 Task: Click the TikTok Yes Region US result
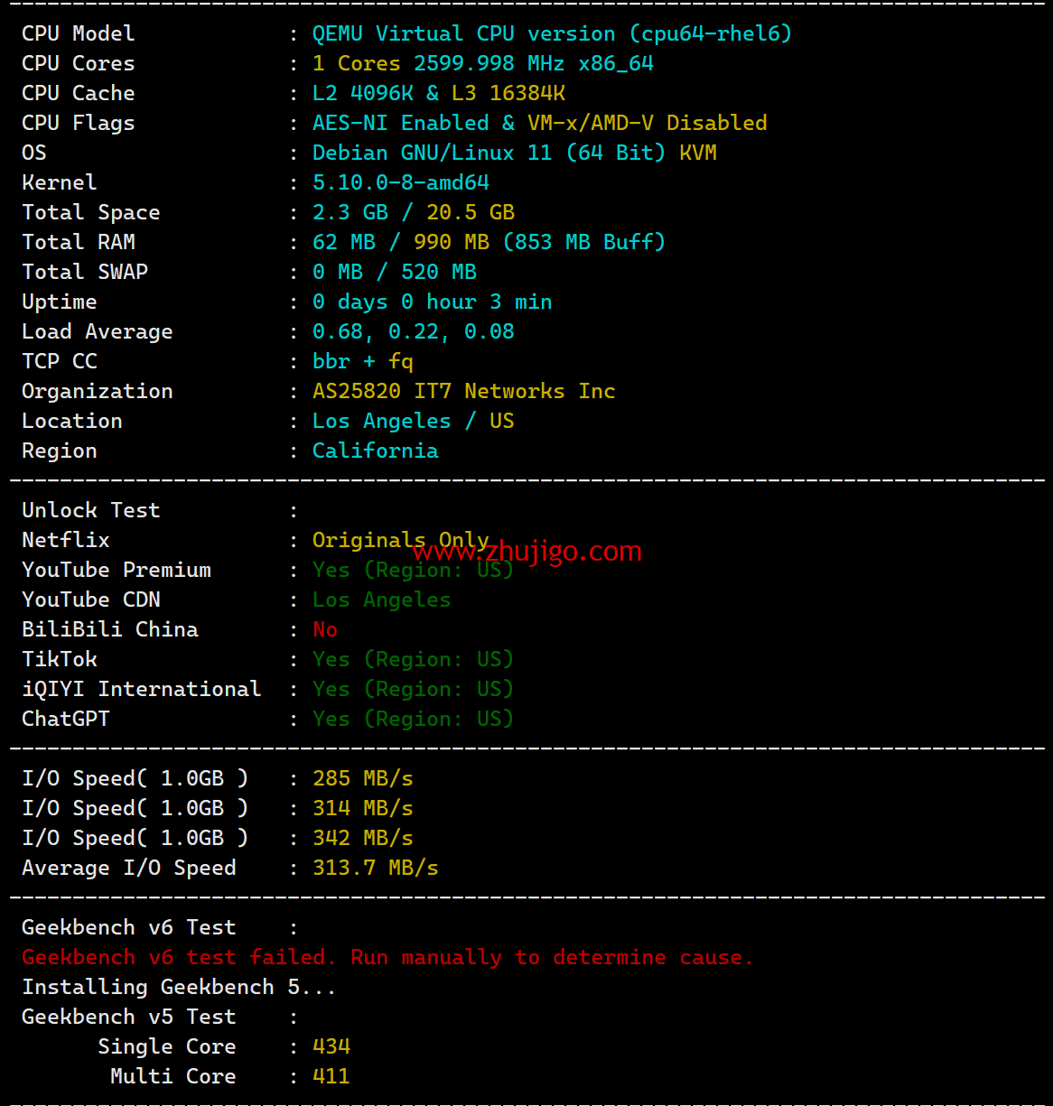(x=413, y=660)
